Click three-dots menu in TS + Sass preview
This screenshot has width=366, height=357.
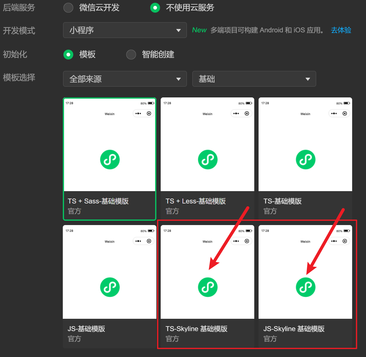(x=138, y=114)
